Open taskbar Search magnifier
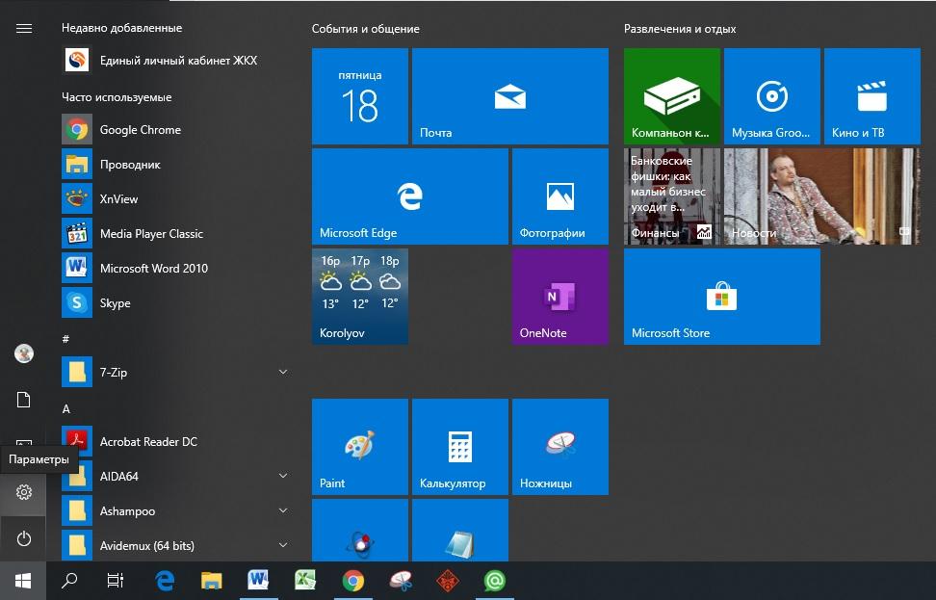Image resolution: width=936 pixels, height=600 pixels. (69, 581)
